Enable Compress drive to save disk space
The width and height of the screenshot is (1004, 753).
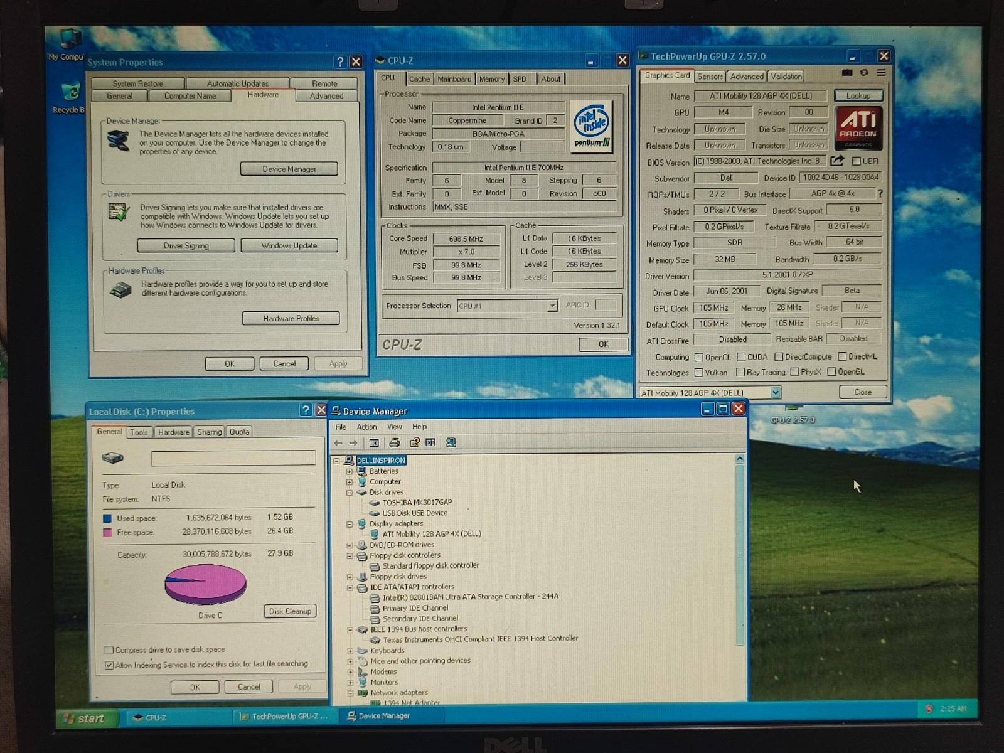(x=109, y=650)
